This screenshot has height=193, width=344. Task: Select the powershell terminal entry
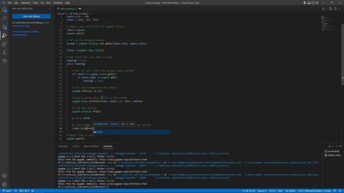tap(333, 151)
